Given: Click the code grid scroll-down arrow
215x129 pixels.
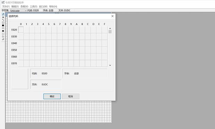Looking at the screenshot, I should 110,65.
